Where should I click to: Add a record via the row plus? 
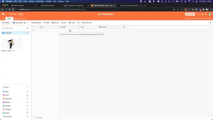[x=33, y=30]
